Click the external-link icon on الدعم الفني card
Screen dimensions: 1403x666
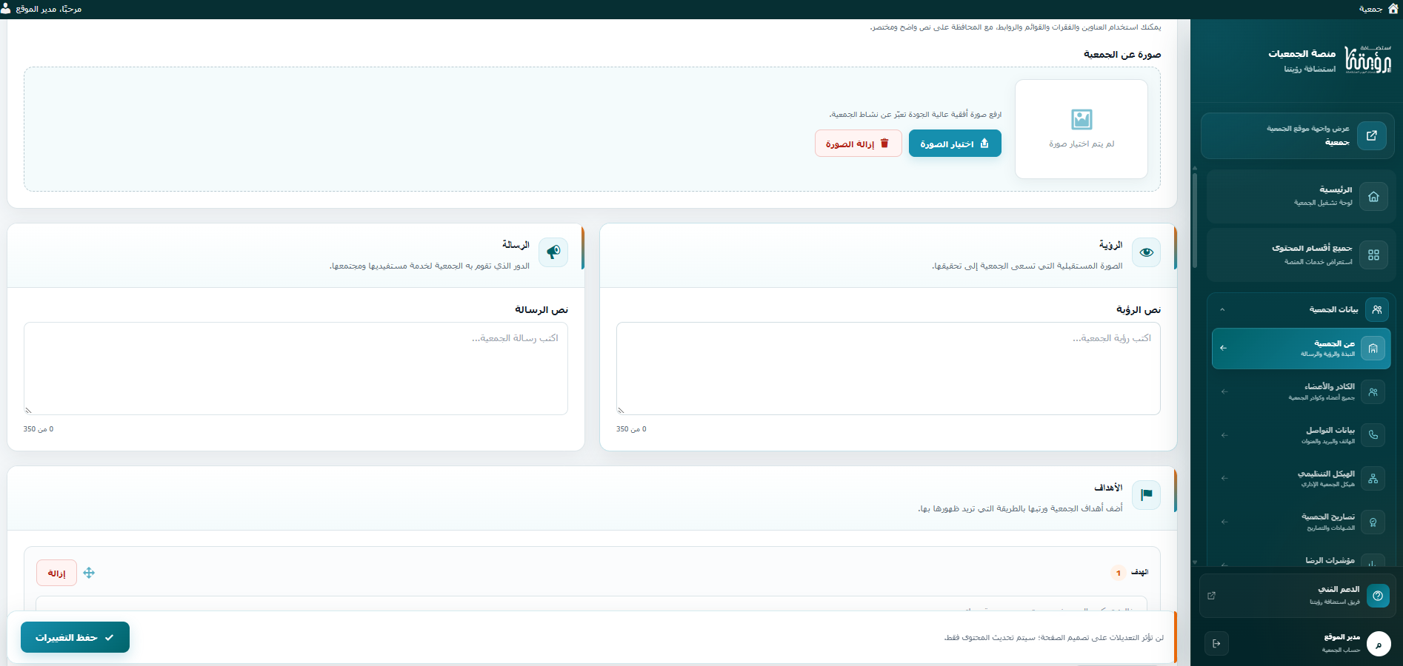[1211, 596]
